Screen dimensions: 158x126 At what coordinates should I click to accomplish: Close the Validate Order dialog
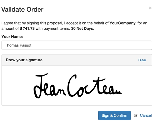[x=150, y=8]
